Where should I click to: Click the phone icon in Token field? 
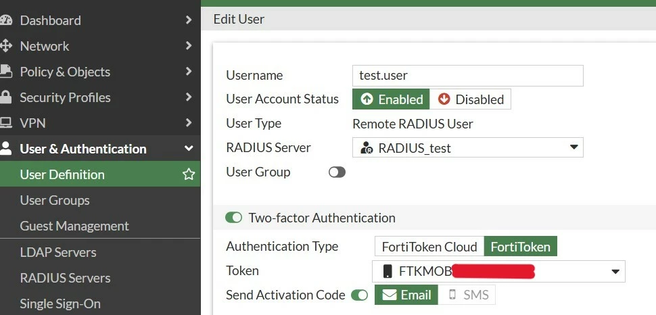388,272
